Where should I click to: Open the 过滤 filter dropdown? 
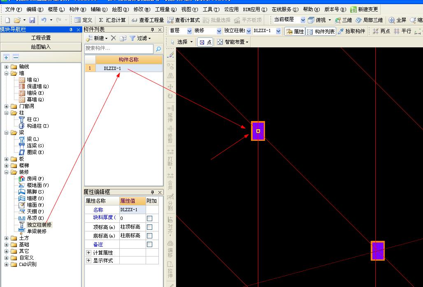(x=140, y=38)
